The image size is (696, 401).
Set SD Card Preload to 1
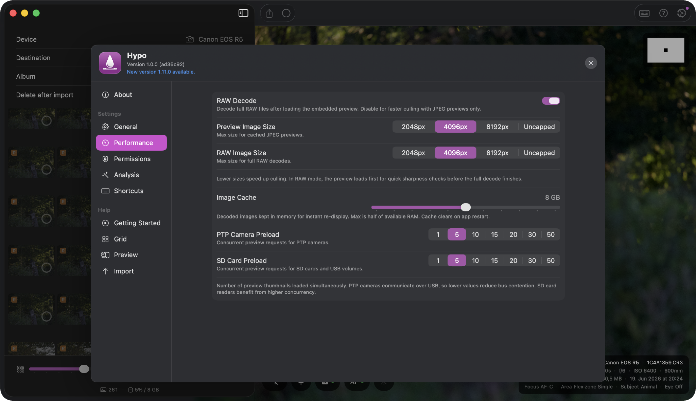(x=438, y=261)
